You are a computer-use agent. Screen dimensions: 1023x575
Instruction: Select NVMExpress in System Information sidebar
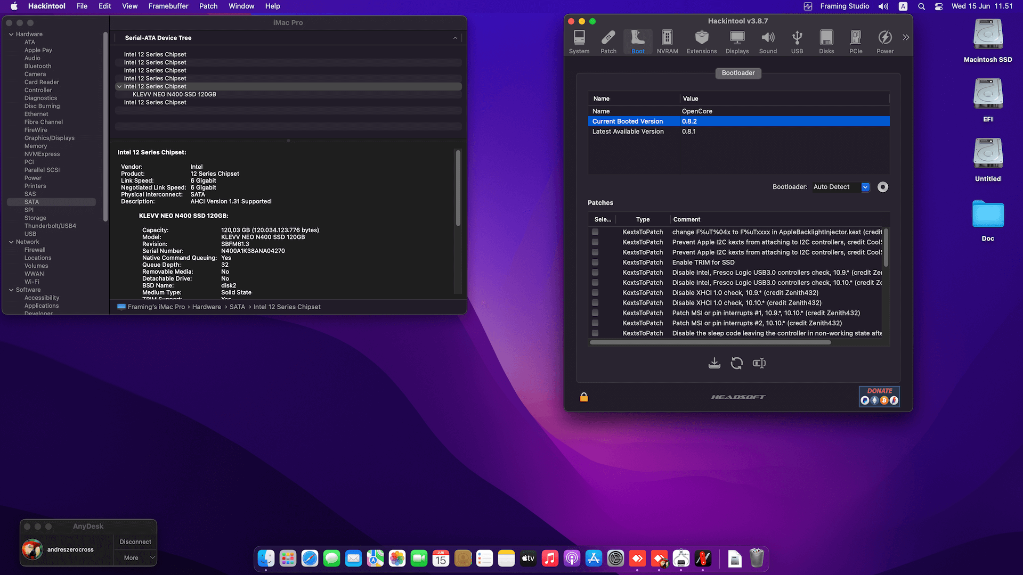(42, 154)
